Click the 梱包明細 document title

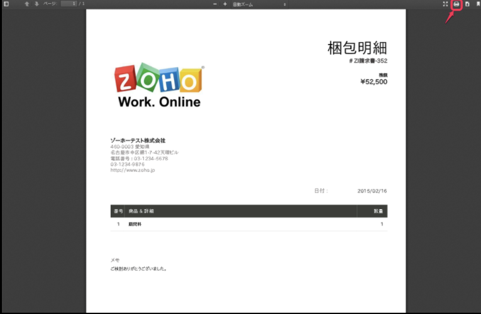coord(357,48)
